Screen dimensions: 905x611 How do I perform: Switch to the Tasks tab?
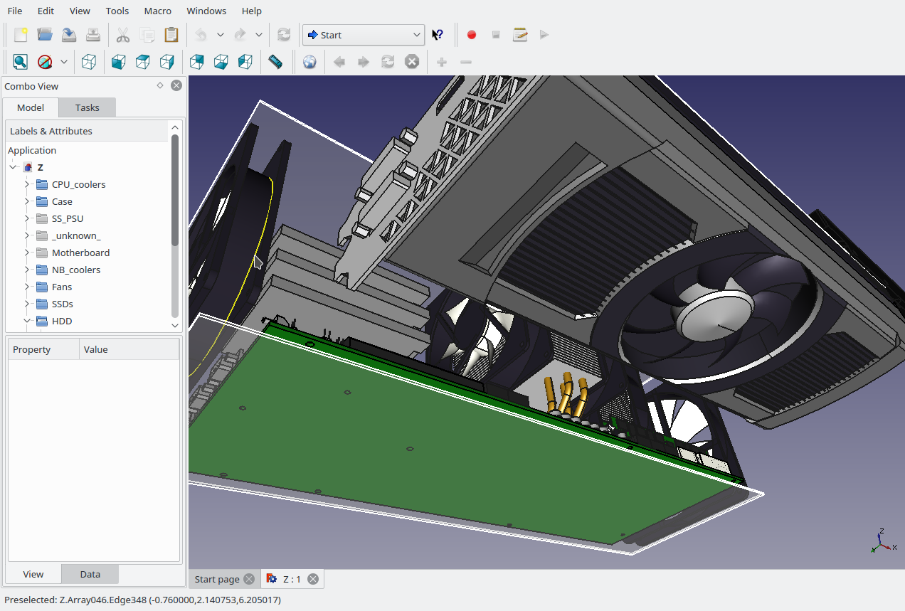click(87, 107)
